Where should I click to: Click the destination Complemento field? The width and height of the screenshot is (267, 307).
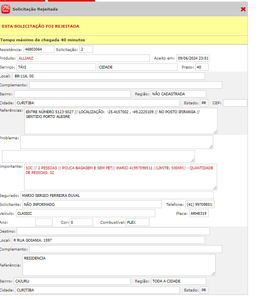tap(126, 249)
